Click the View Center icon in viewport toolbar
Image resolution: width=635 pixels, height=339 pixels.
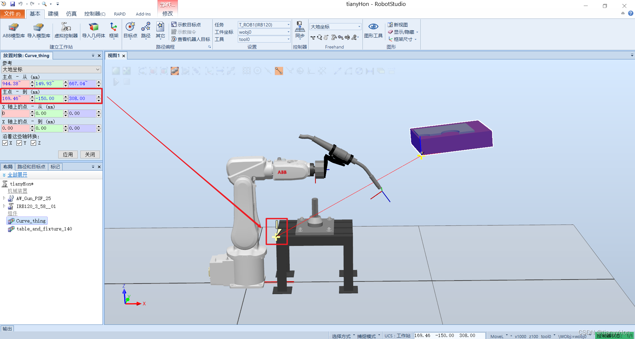pyautogui.click(x=127, y=71)
